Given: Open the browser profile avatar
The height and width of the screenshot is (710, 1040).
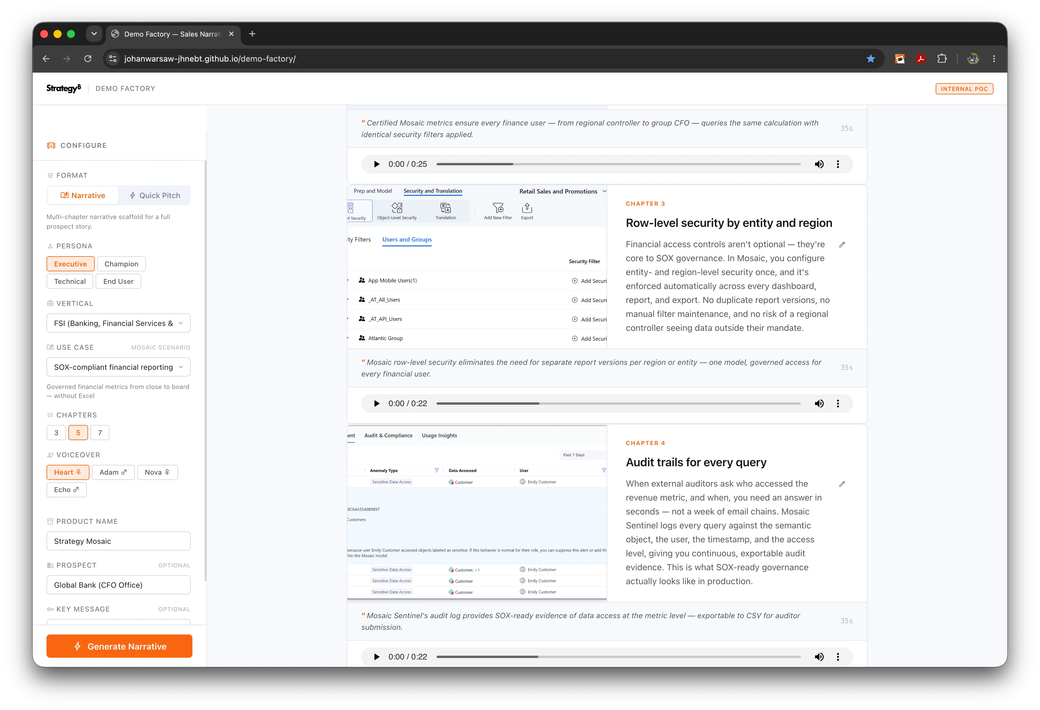Looking at the screenshot, I should pos(973,59).
